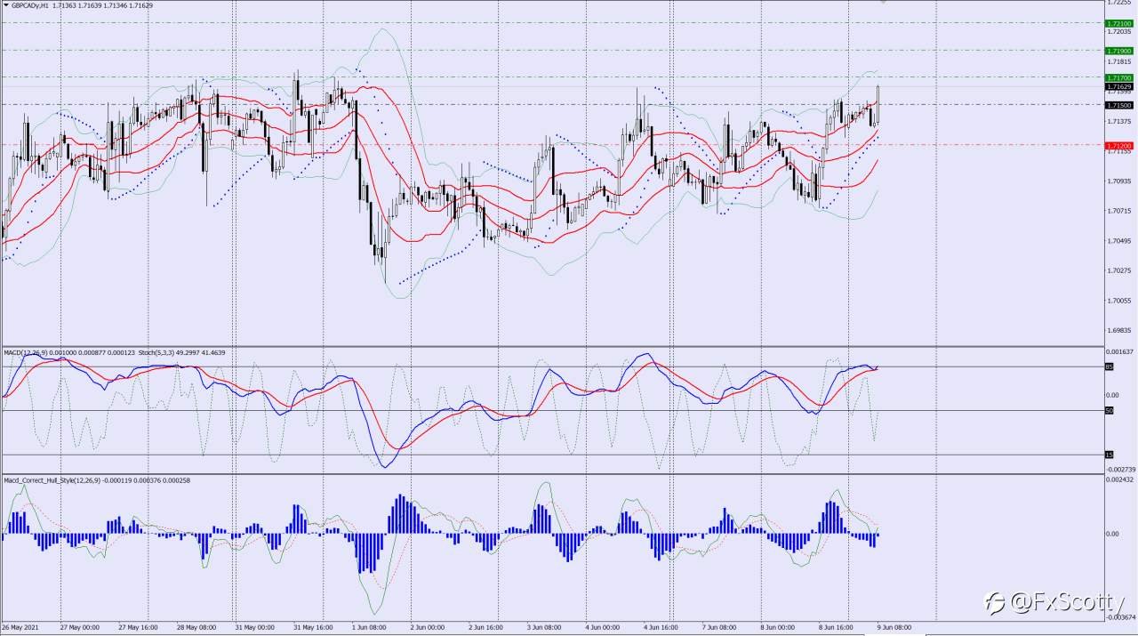Click the 27 May 16:00 label on the time axis

[x=138, y=627]
